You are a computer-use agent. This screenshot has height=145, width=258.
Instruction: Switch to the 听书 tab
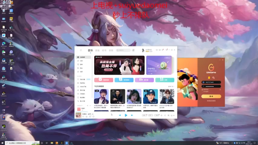[104, 51]
